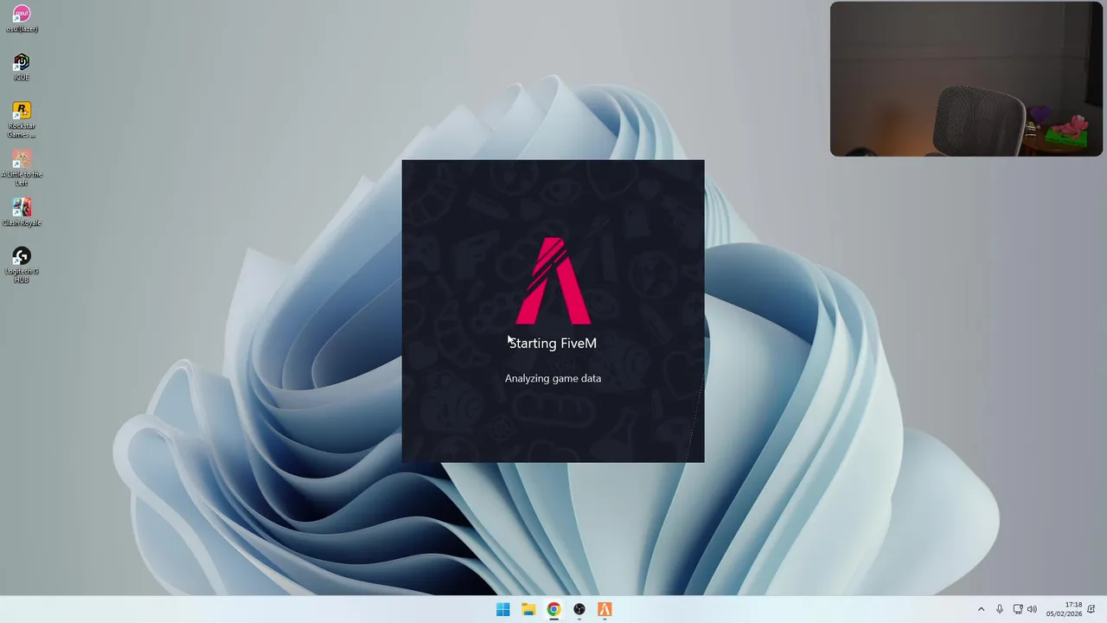Open the Logitech G HUB desktop icon
Image resolution: width=1107 pixels, height=623 pixels.
click(22, 264)
